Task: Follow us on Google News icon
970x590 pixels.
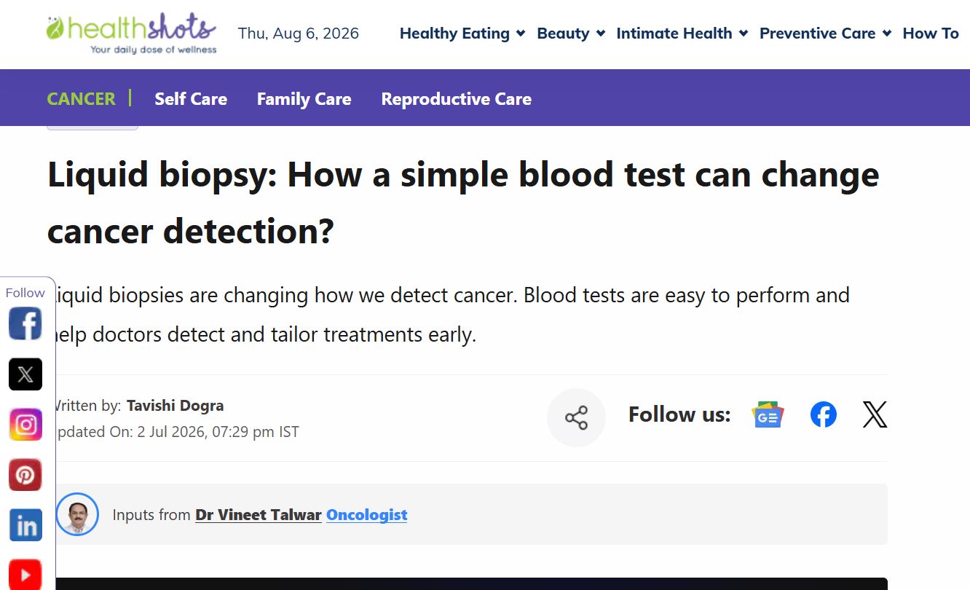Action: coord(768,415)
